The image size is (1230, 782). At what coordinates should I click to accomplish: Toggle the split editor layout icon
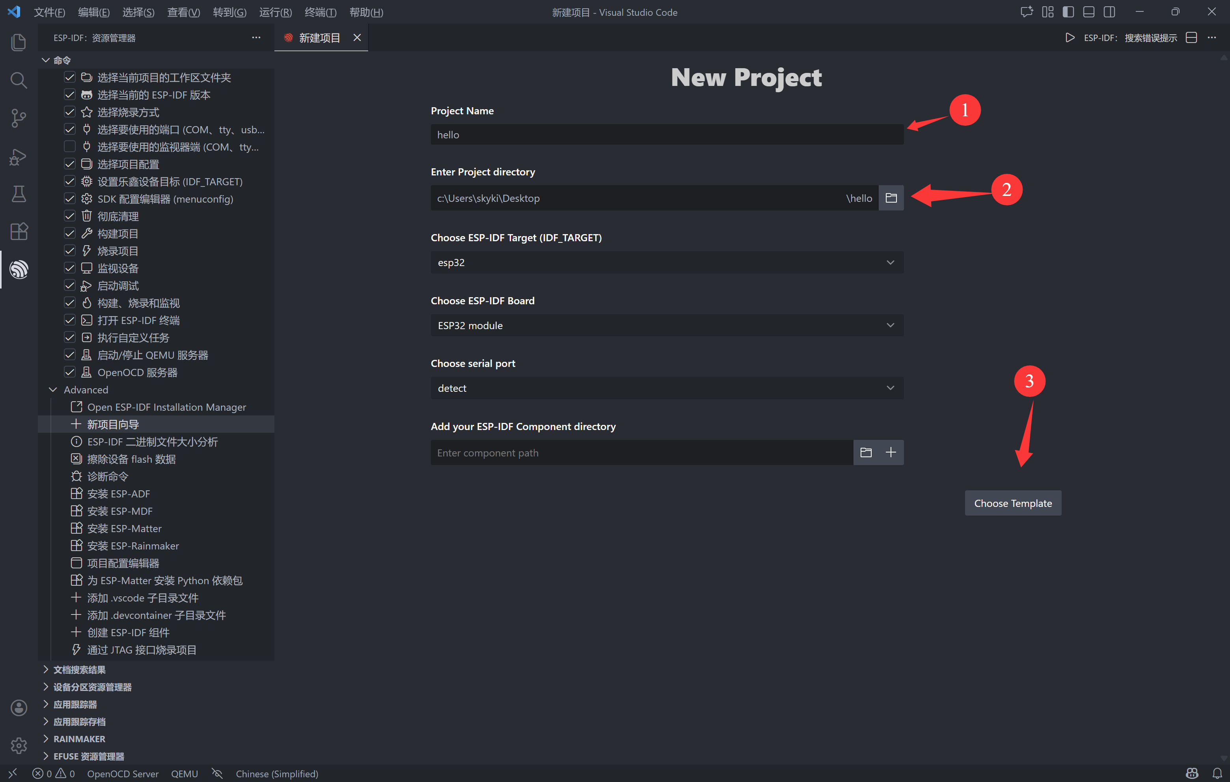click(1191, 38)
